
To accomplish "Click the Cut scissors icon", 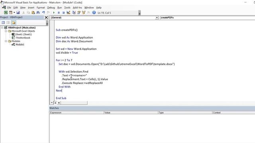I will pos(24,12).
